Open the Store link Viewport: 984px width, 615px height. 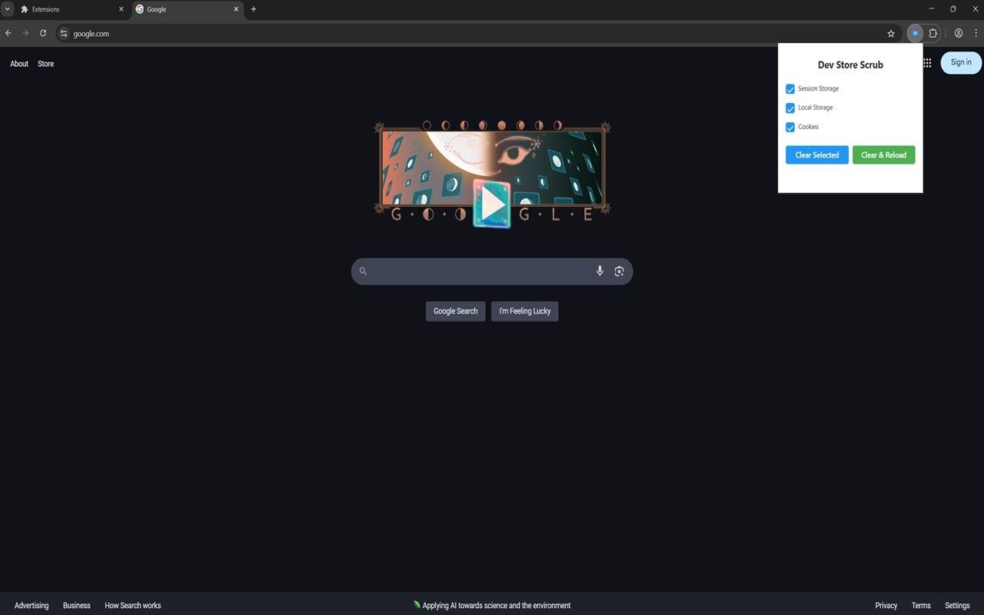(x=46, y=64)
